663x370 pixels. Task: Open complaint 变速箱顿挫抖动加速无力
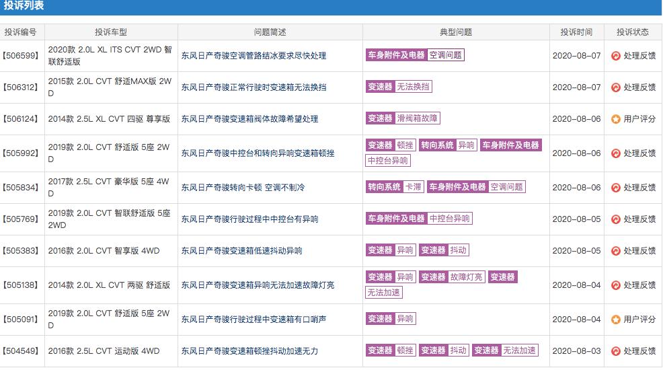[250, 351]
